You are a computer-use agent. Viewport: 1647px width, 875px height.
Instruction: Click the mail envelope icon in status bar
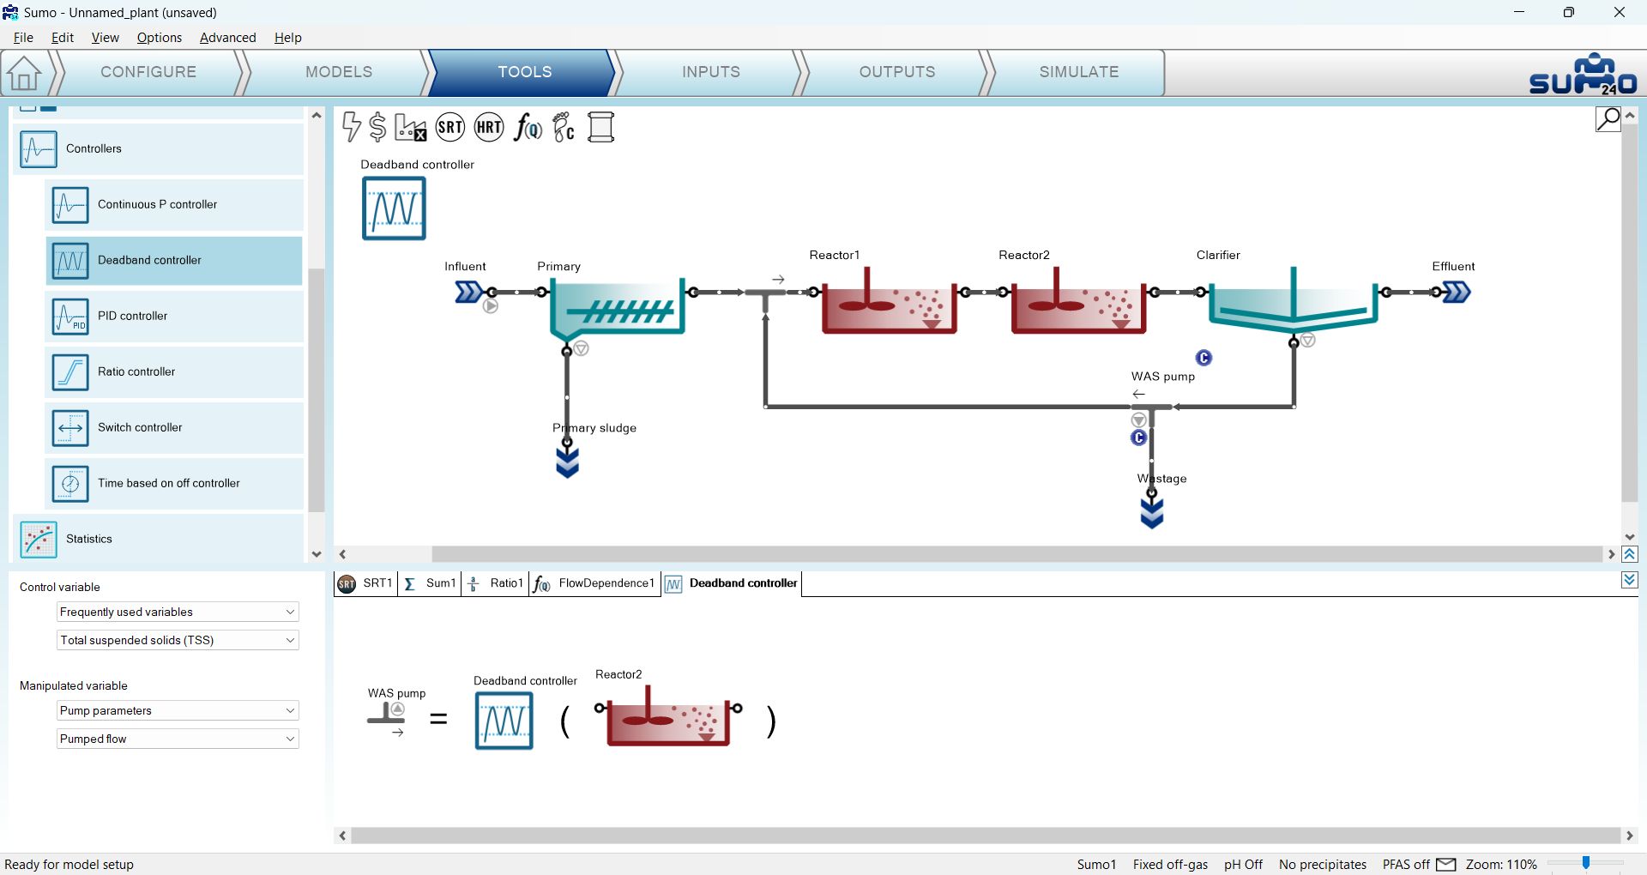click(1446, 864)
